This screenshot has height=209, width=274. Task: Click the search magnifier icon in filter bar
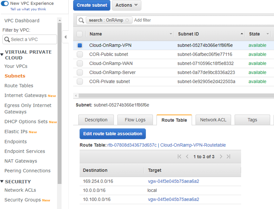tap(81, 20)
